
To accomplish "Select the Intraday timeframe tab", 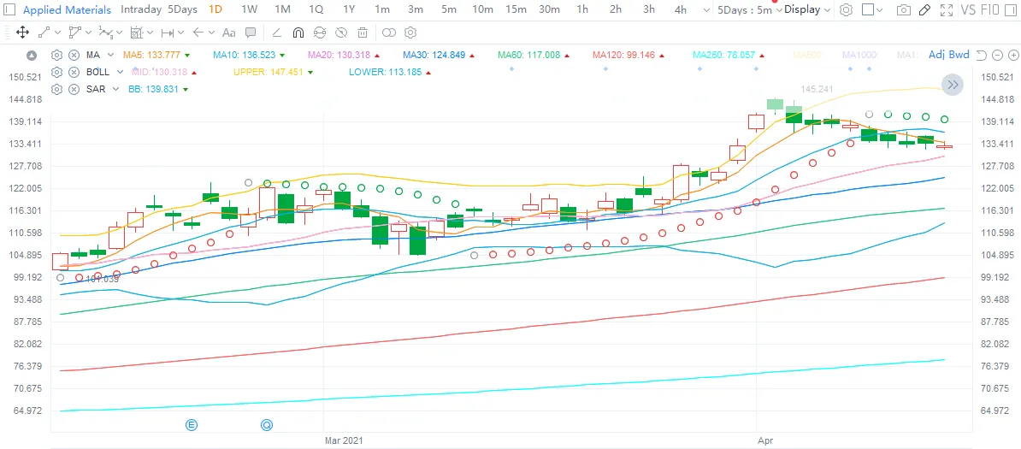I will (x=141, y=9).
